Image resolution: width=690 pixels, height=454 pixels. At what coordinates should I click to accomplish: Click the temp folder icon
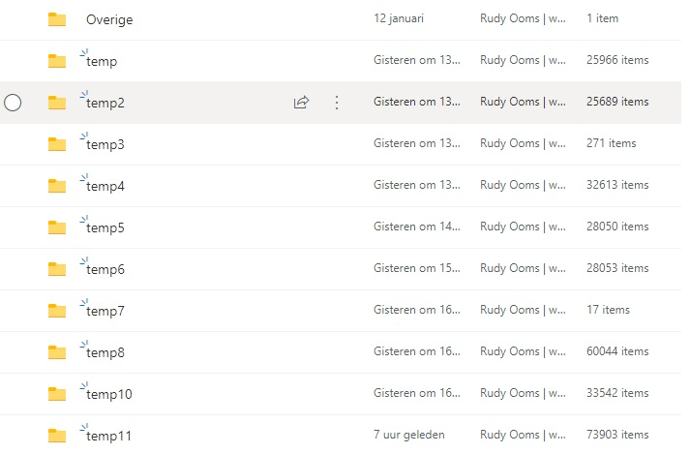point(57,61)
